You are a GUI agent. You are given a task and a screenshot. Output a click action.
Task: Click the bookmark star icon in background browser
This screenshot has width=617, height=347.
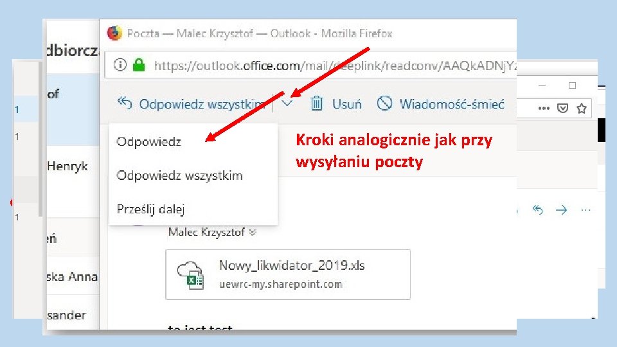pyautogui.click(x=582, y=108)
